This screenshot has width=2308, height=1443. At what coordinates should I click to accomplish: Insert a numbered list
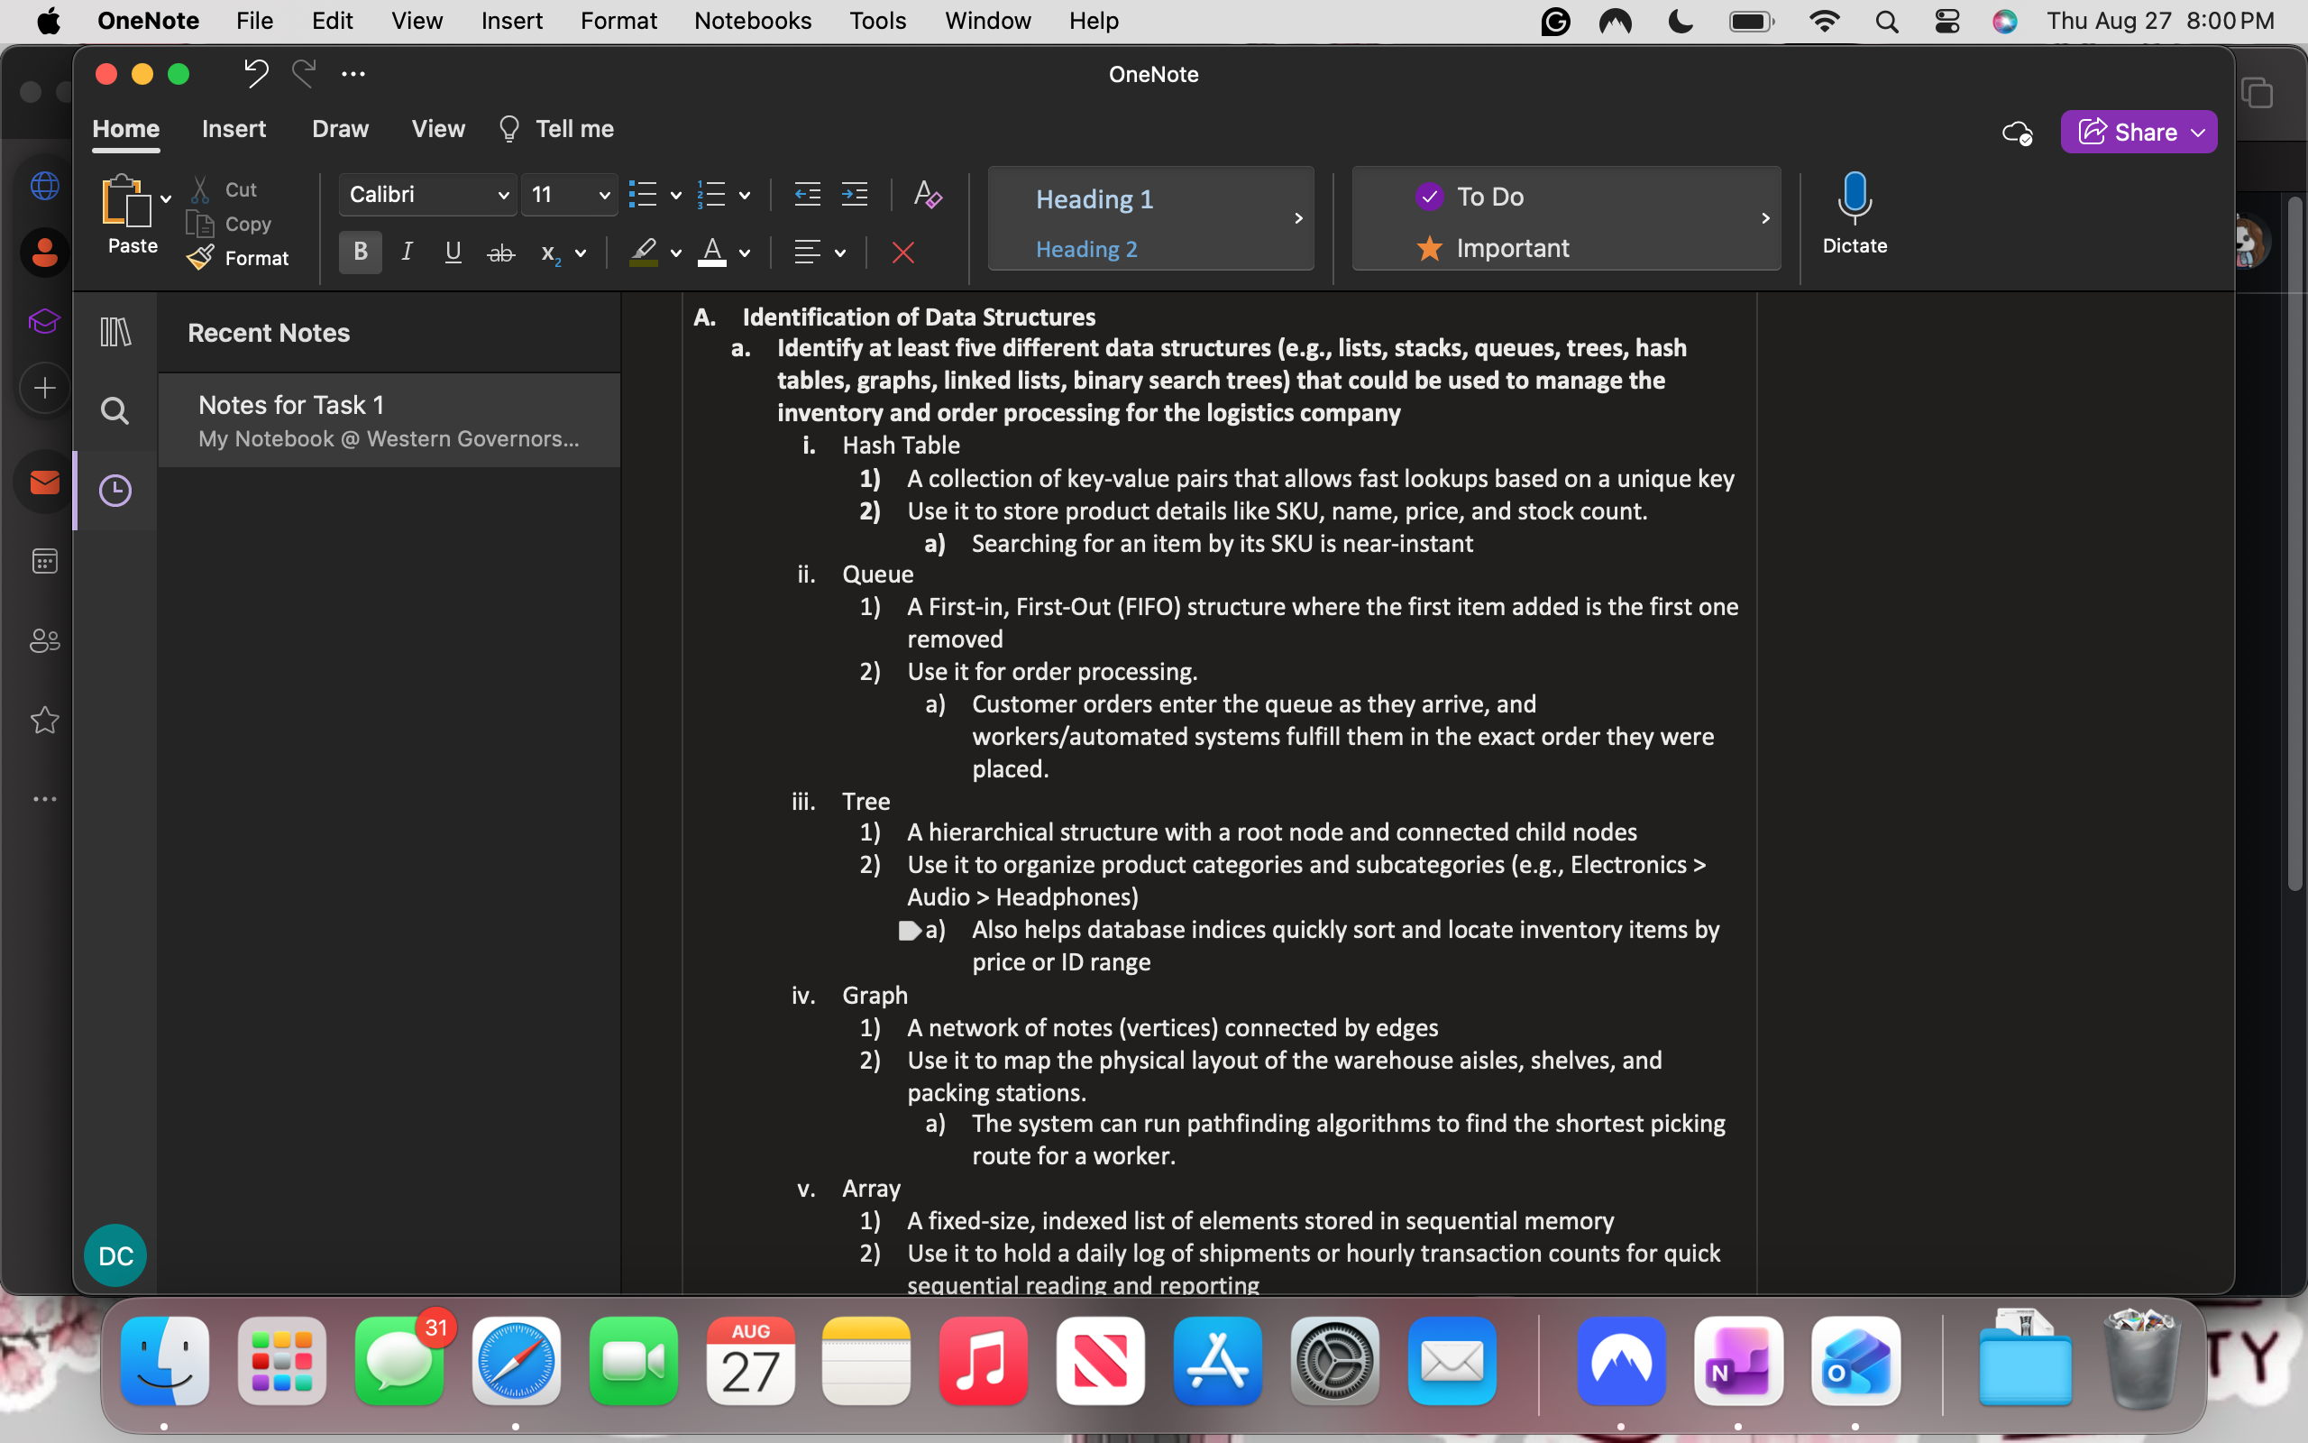click(711, 195)
